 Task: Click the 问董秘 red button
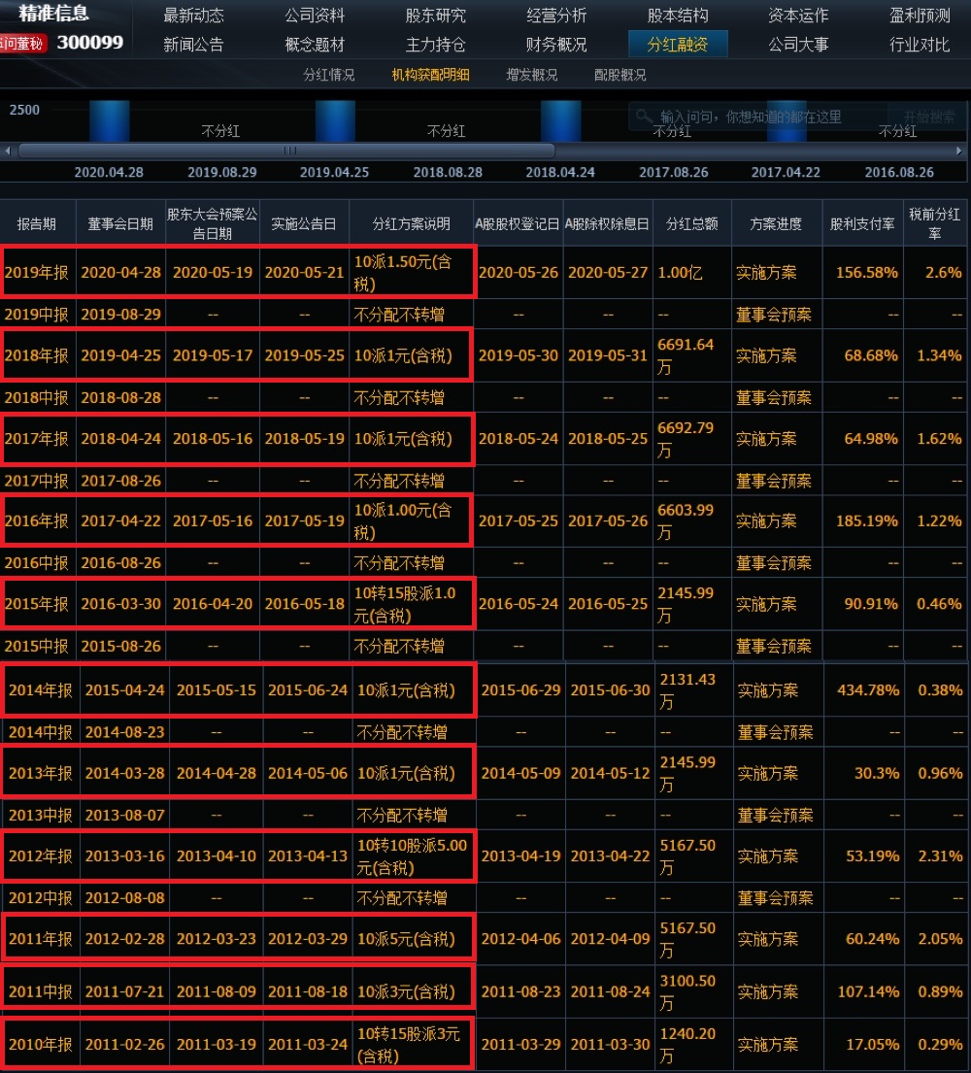pyautogui.click(x=23, y=43)
